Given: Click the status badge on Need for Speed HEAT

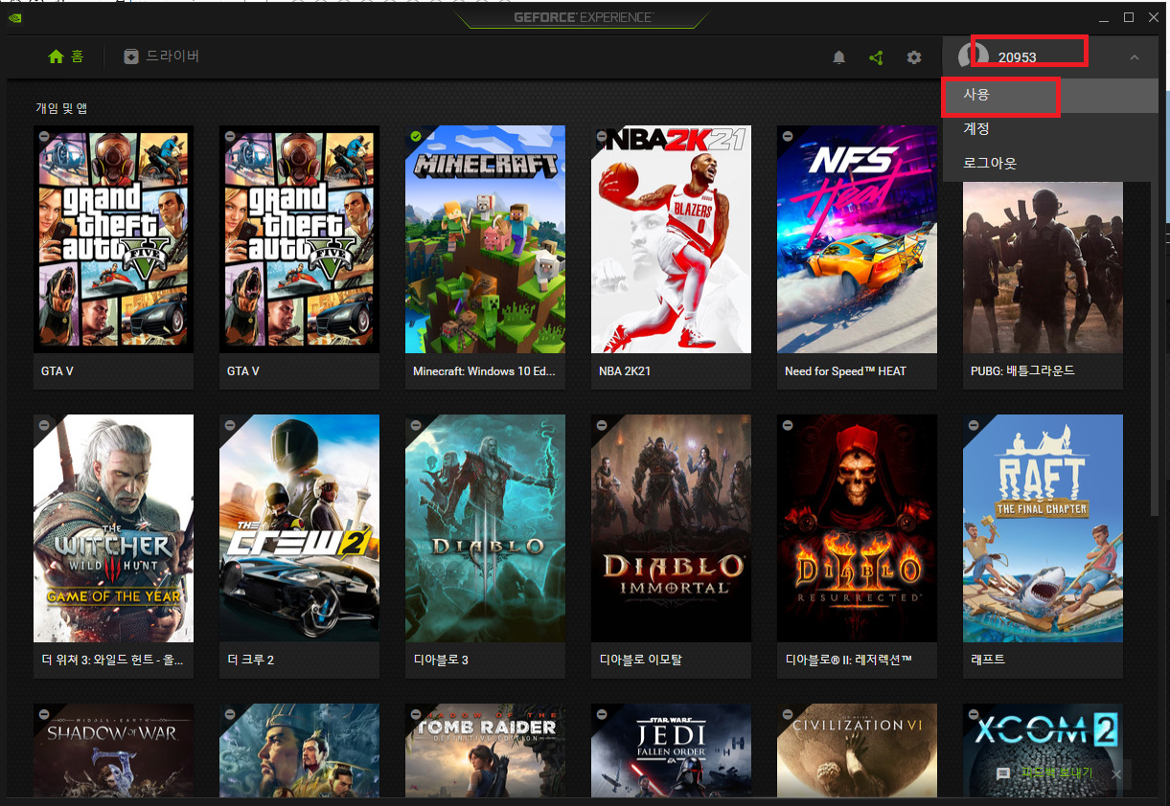Looking at the screenshot, I should pos(788,137).
